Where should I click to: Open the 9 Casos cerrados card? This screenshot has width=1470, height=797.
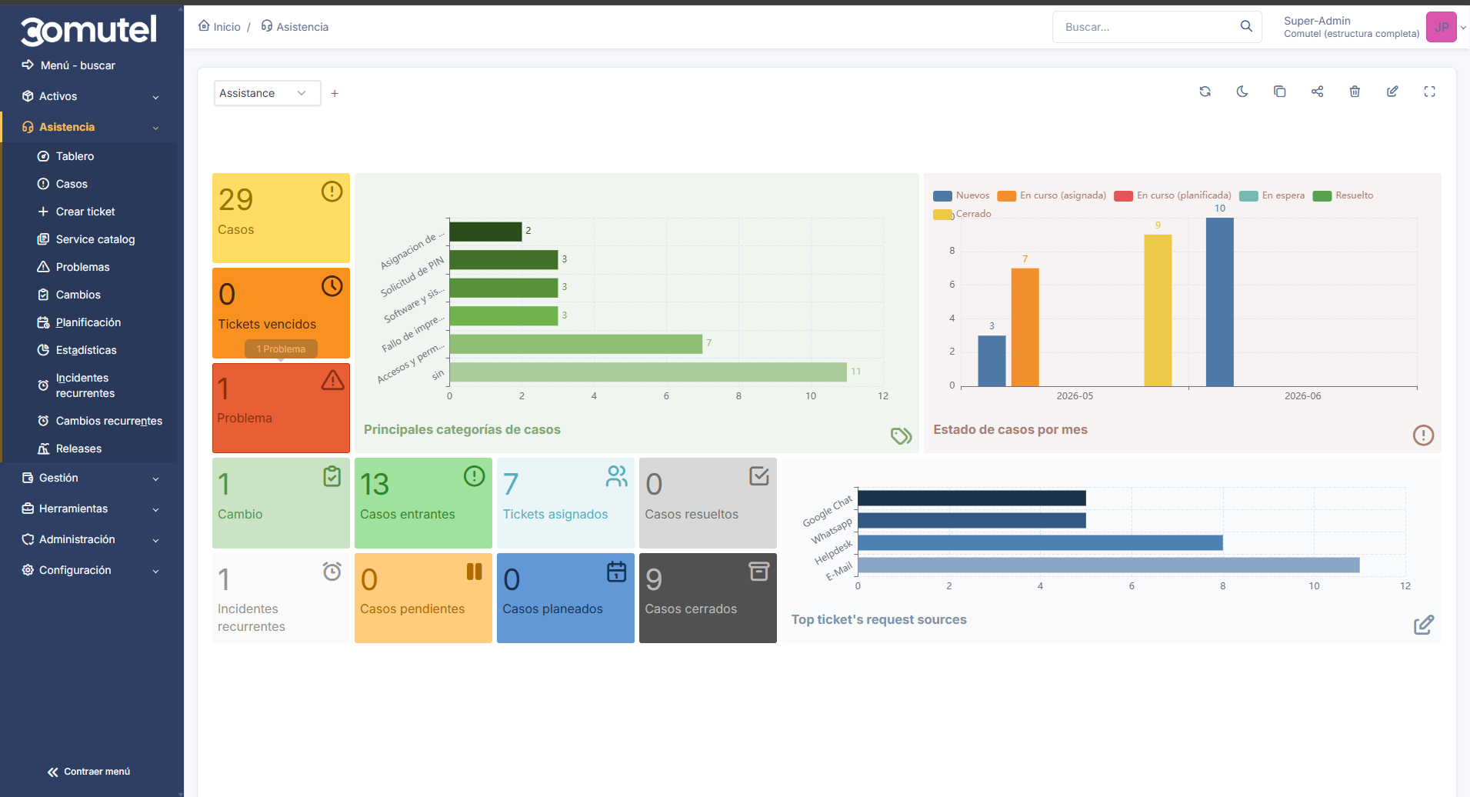pyautogui.click(x=708, y=598)
